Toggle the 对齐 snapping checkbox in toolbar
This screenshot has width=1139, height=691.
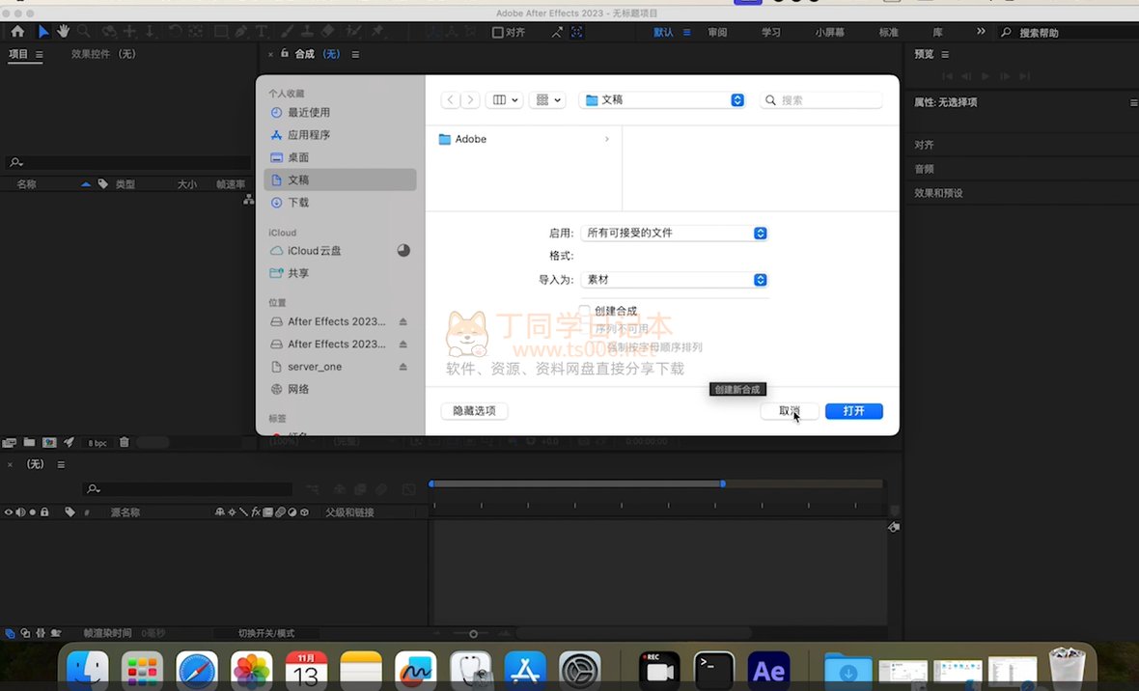pyautogui.click(x=498, y=32)
